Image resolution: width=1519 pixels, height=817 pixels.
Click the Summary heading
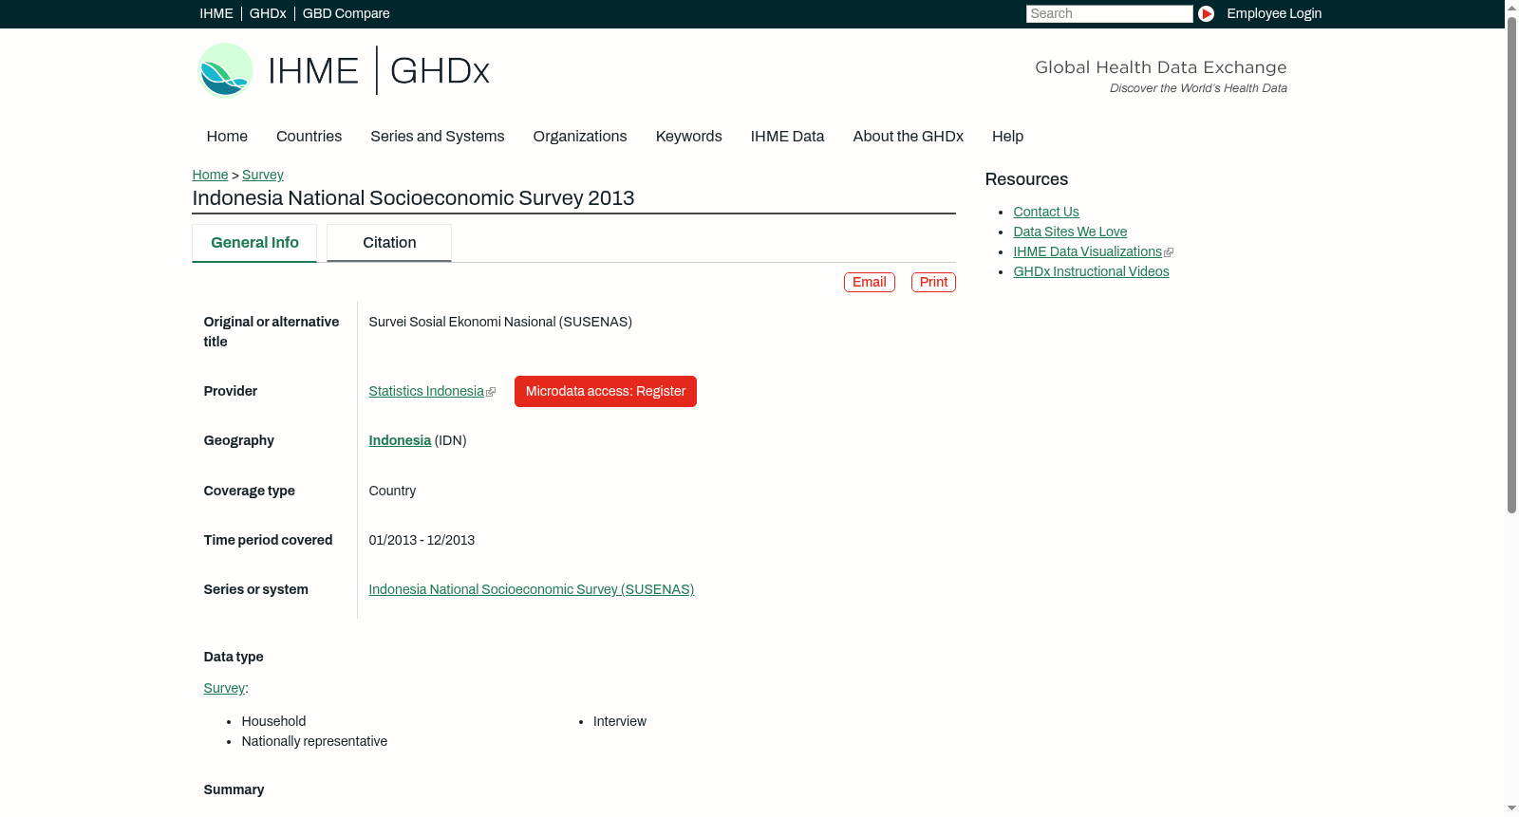[x=234, y=789]
